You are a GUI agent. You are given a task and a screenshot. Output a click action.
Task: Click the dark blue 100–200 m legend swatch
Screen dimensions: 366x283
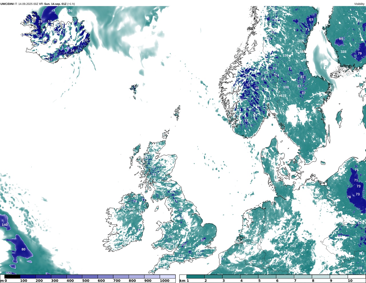[x=28, y=277]
